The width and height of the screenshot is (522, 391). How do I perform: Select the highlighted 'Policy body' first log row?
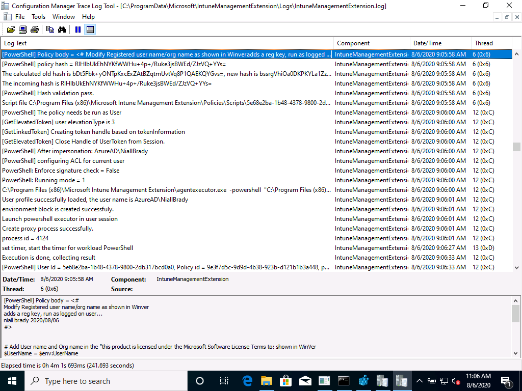tap(256, 54)
